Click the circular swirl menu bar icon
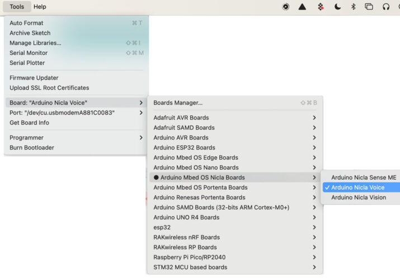The image size is (400, 280). pos(286,7)
